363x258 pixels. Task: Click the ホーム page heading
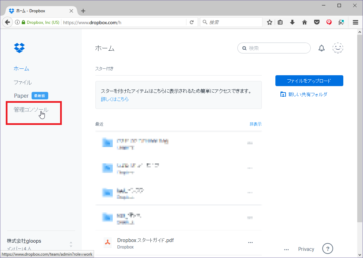(105, 48)
